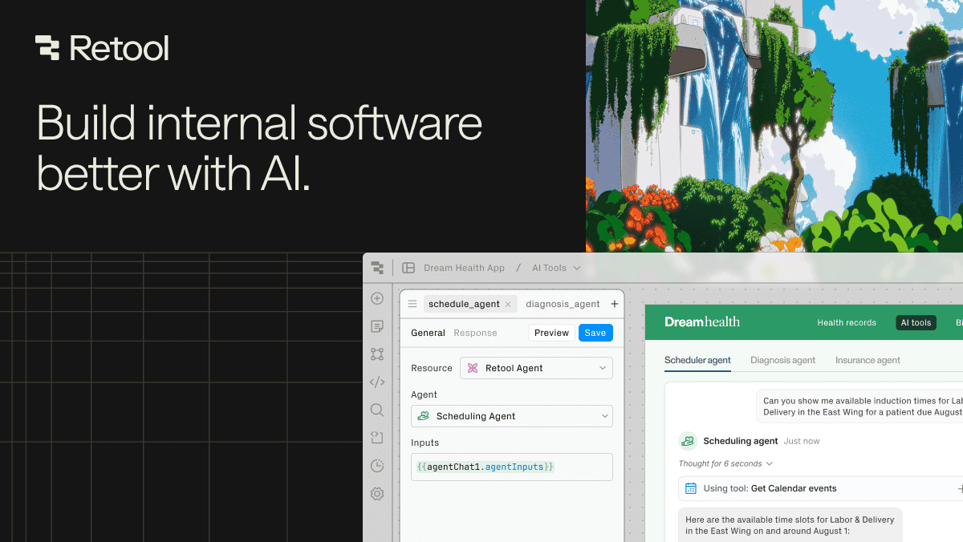Screen dimensions: 963x542
Task: Open the release export icon in the sidebar
Action: tap(377, 438)
